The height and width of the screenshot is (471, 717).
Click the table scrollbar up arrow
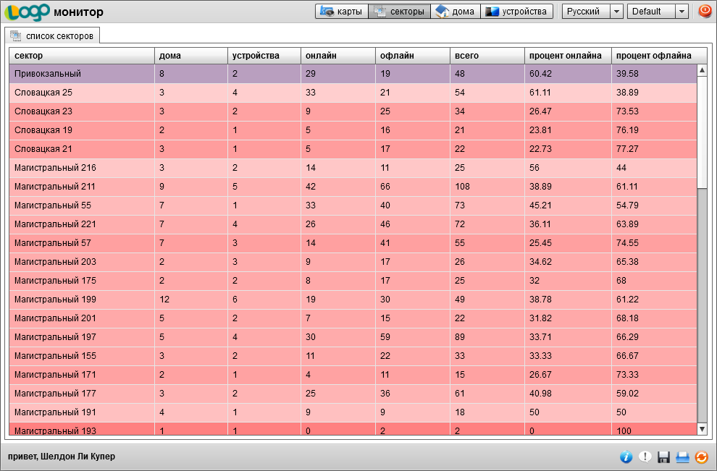pos(701,70)
